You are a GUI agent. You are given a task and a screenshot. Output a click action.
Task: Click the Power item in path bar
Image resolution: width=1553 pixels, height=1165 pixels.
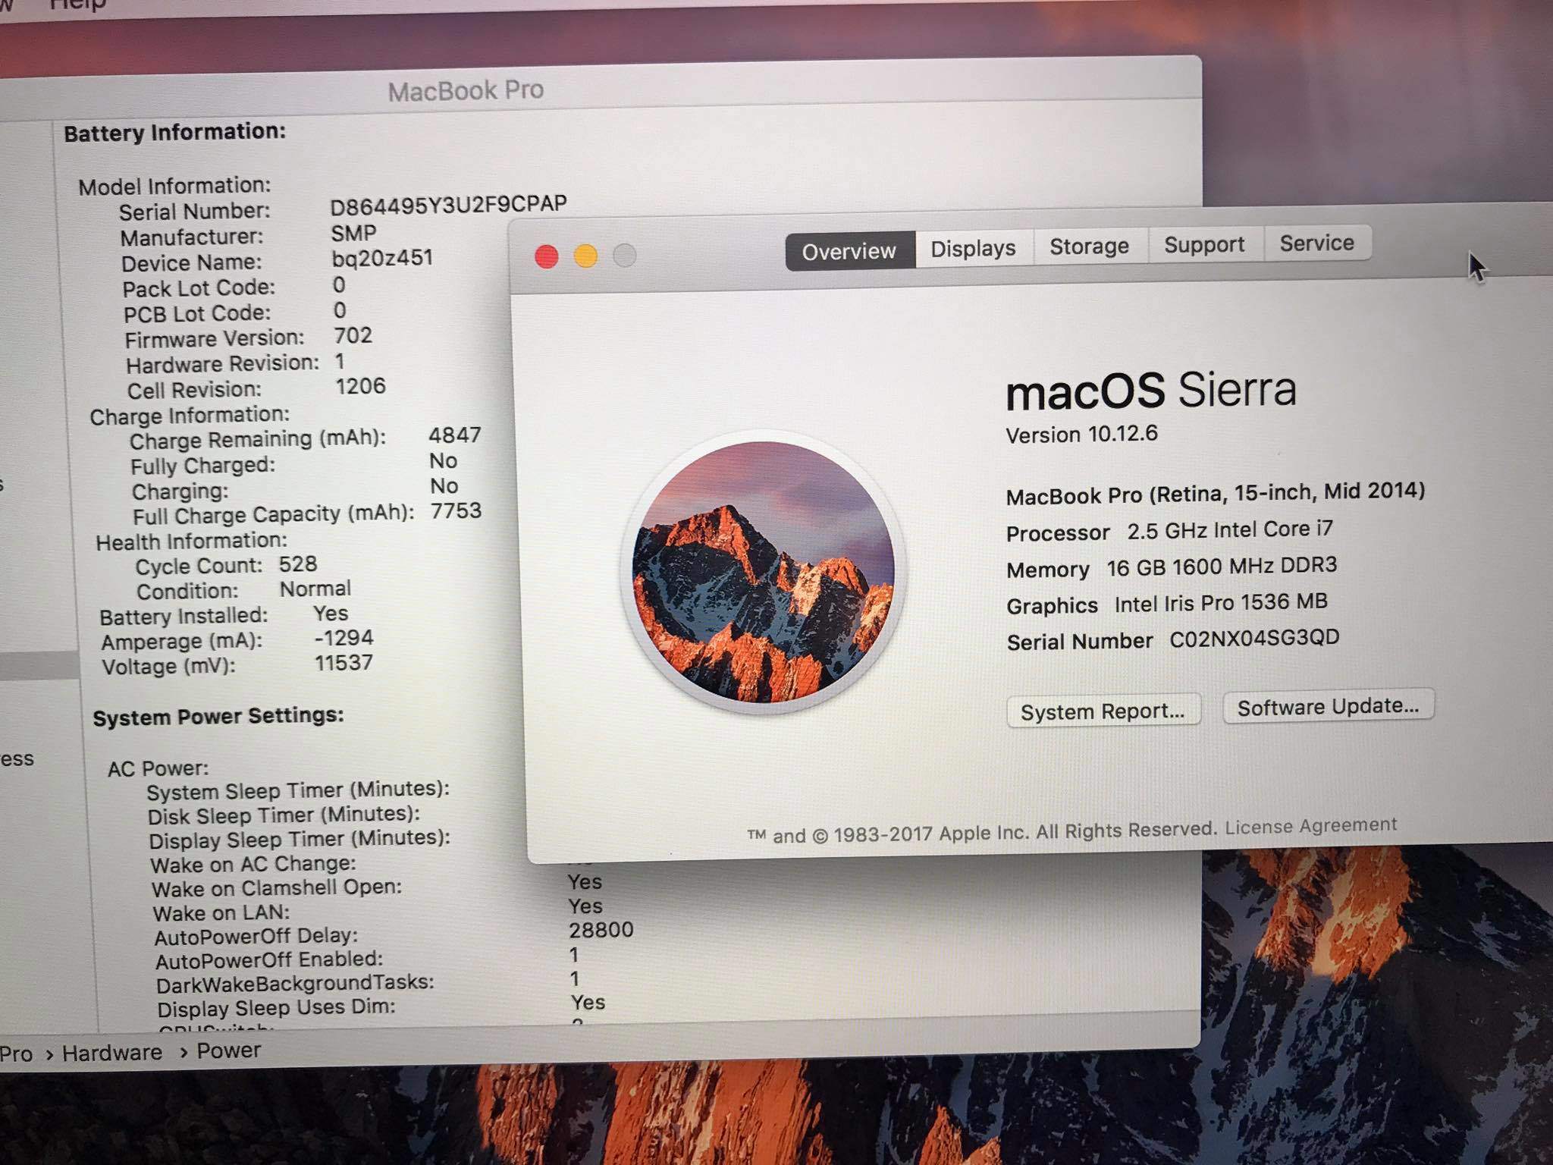click(228, 1050)
